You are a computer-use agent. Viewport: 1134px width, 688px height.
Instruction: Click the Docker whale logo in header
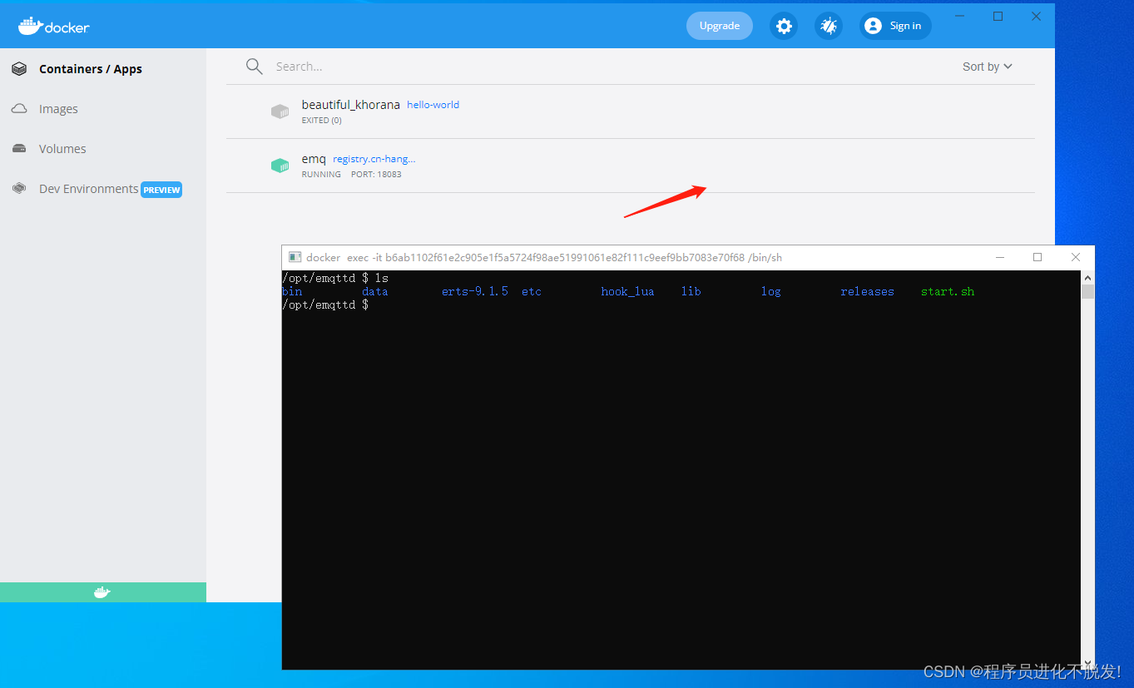[53, 26]
